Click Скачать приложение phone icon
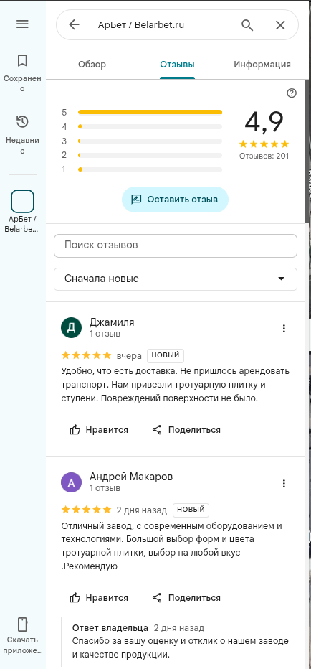Image resolution: width=311 pixels, height=669 pixels. (x=22, y=624)
